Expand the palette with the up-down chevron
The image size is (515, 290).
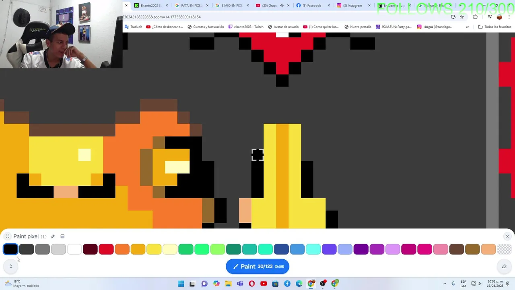pos(10,266)
